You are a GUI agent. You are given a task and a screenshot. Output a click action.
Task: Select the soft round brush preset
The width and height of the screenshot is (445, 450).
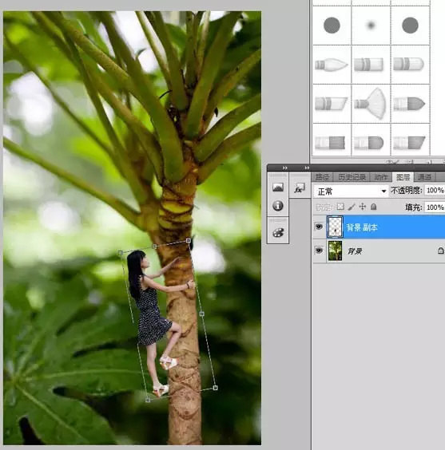371,26
